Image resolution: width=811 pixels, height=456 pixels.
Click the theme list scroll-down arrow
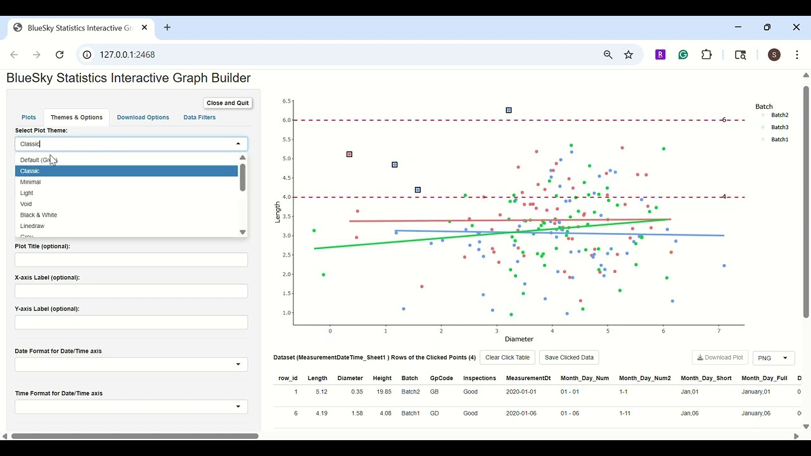(243, 232)
